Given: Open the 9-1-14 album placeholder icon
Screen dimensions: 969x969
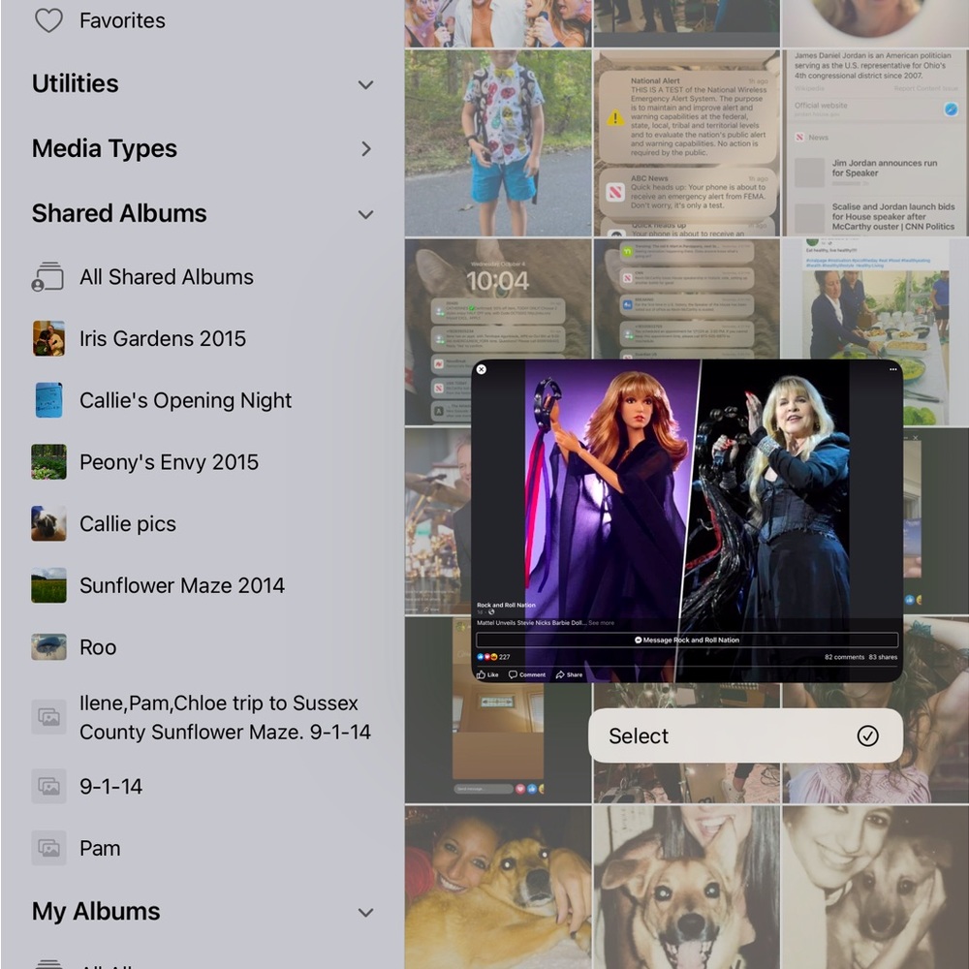Looking at the screenshot, I should (x=48, y=786).
